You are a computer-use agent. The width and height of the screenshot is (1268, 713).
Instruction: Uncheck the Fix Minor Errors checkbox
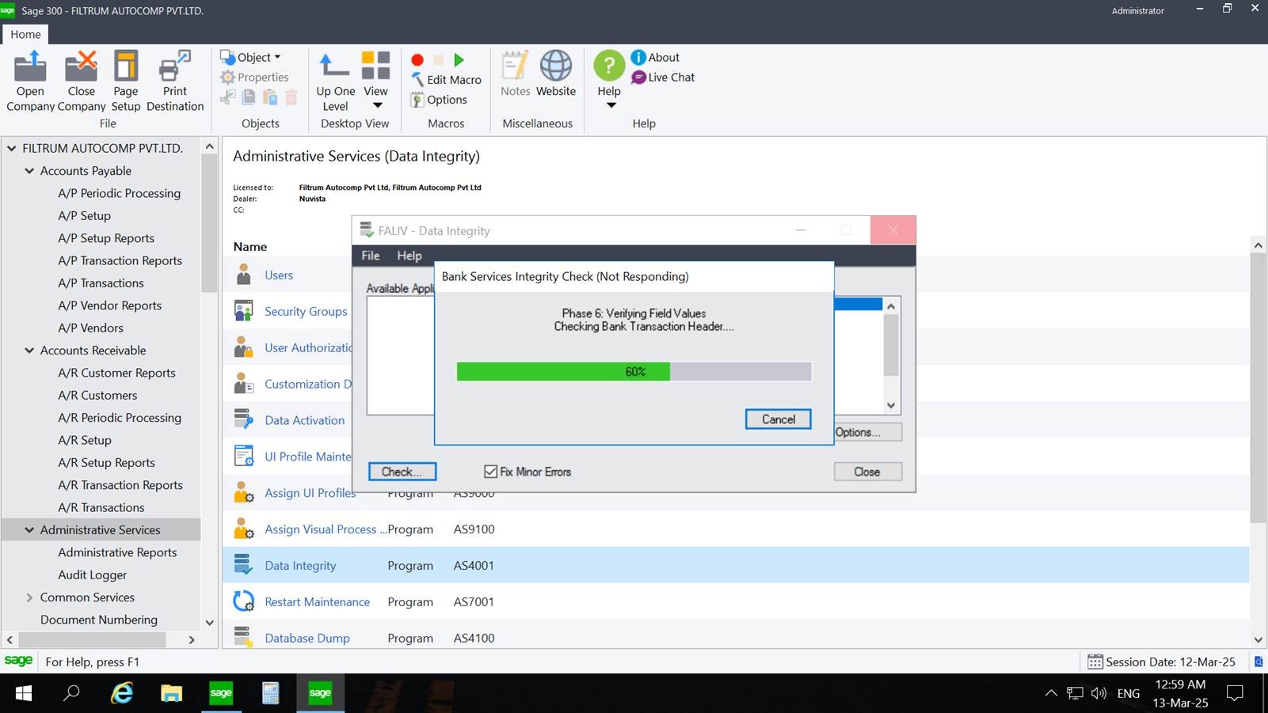tap(490, 471)
